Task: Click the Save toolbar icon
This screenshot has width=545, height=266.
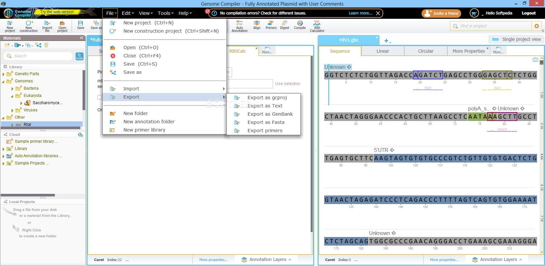Action: pos(81,25)
